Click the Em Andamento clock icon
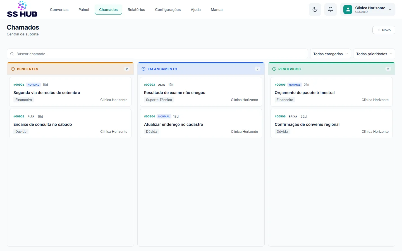The width and height of the screenshot is (402, 251). click(143, 69)
